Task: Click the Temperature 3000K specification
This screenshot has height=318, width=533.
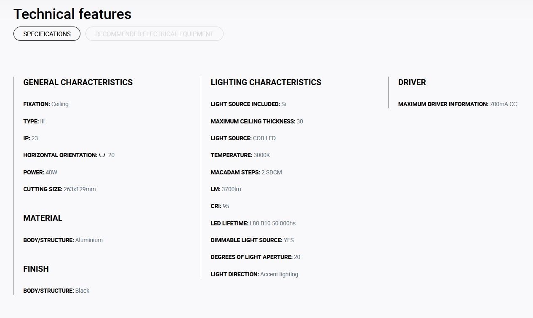Action: click(x=240, y=155)
